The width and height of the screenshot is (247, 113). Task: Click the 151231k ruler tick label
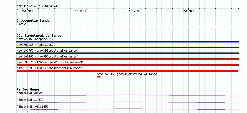[x=27, y=11]
